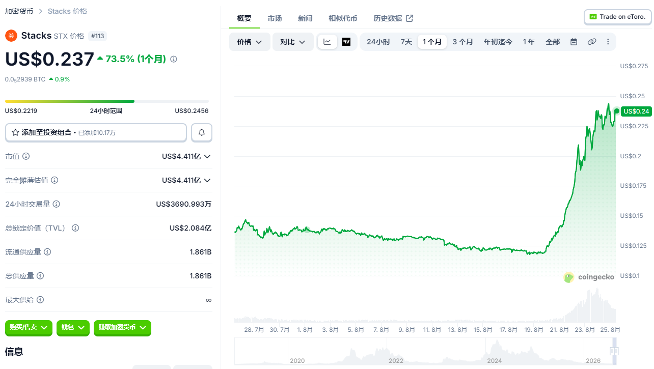Click the external link icon by 历史数据
Screen dimensions: 654x369
(410, 18)
